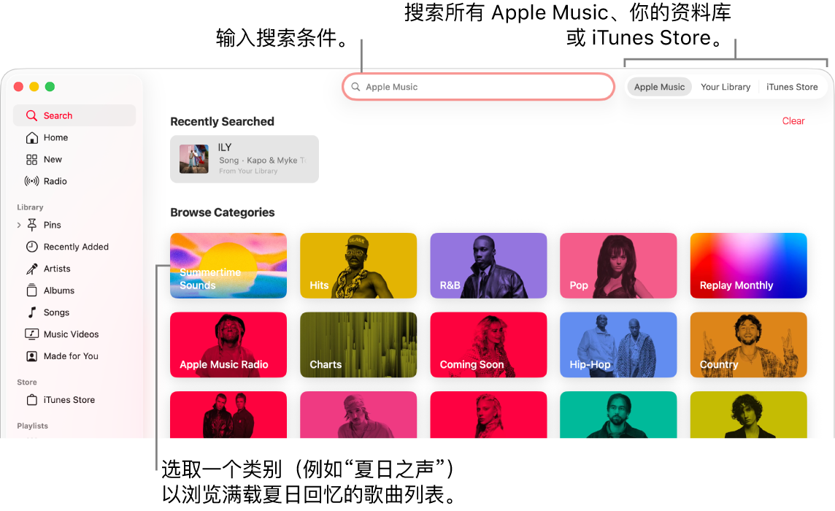Show Recently Added text item
The height and width of the screenshot is (511, 835).
tap(76, 247)
